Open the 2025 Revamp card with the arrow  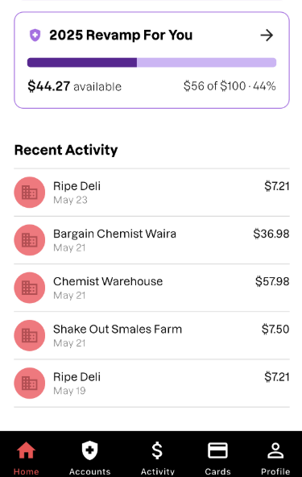click(267, 35)
